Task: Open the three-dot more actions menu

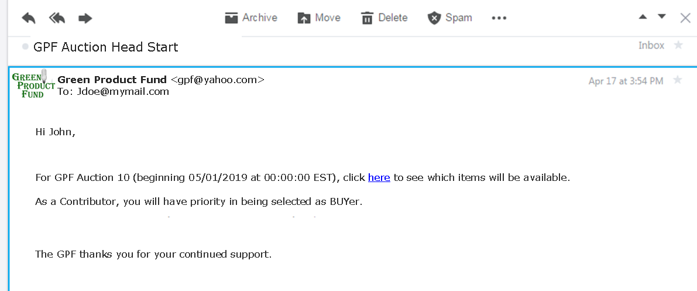Action: coord(499,18)
